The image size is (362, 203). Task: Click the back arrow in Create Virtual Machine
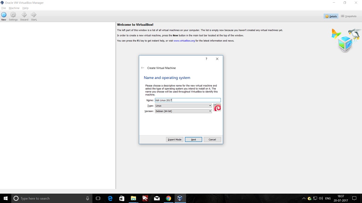pos(142,68)
